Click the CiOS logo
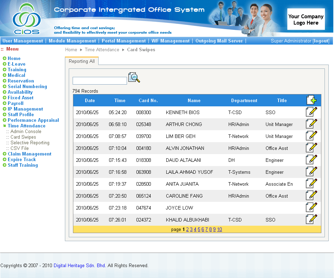Screen dimensions: 334x278 point(26,19)
